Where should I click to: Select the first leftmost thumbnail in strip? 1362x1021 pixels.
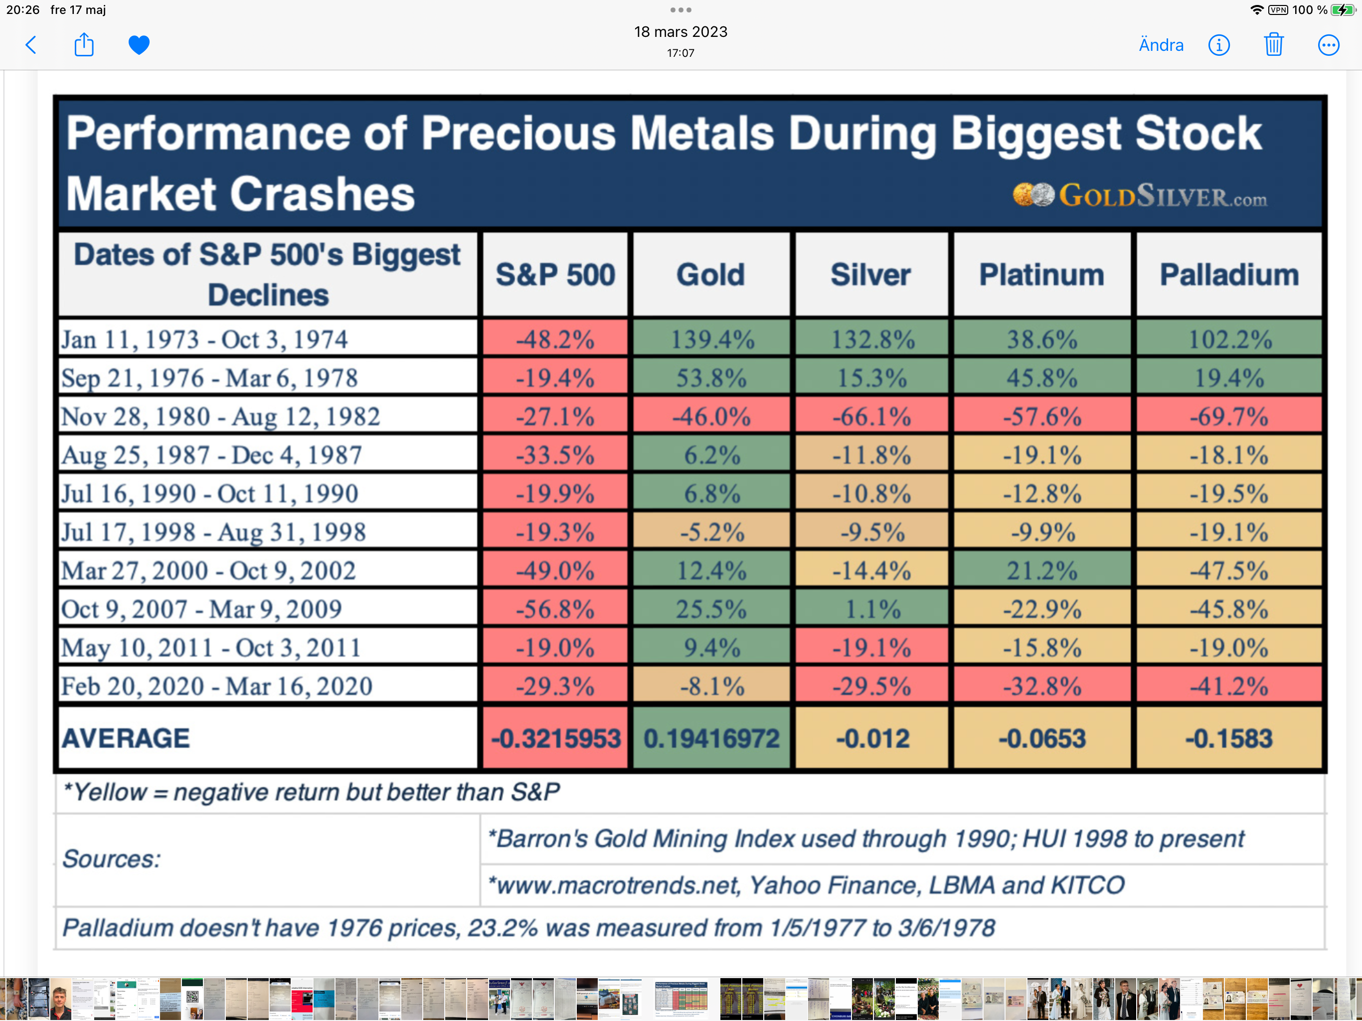[3, 999]
